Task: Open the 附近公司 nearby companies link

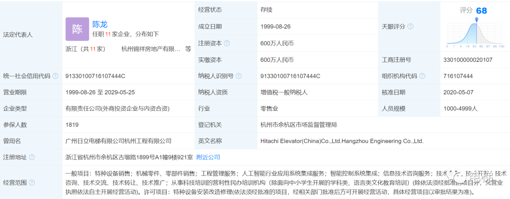Action: 208,157
